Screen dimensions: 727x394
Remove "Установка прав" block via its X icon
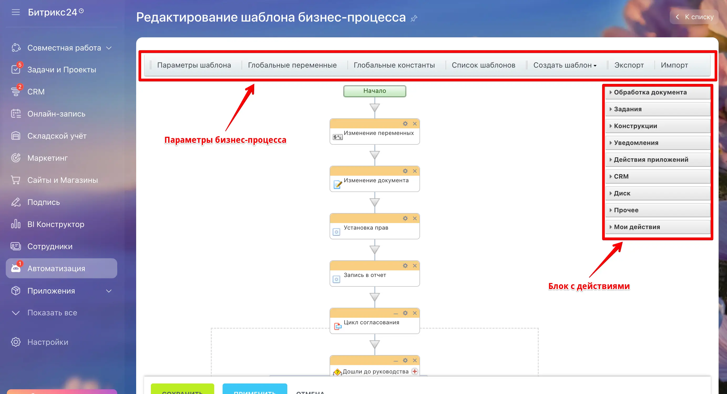point(415,218)
